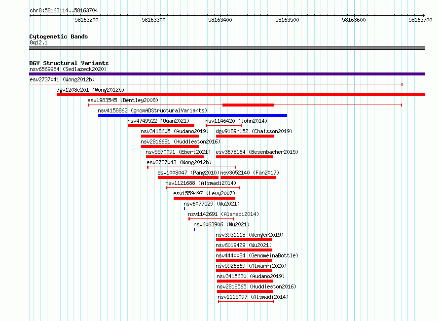Click nsv4440084 (GenomeinaBottle) label
This screenshot has height=321, width=439.
point(257,255)
